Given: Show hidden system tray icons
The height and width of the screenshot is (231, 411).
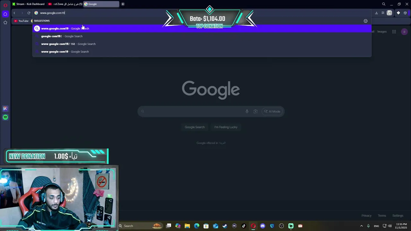Looking at the screenshot, I should (361, 226).
